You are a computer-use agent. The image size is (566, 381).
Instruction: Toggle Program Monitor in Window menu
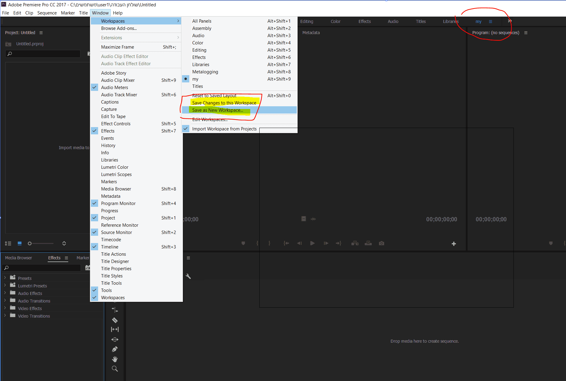point(136,203)
